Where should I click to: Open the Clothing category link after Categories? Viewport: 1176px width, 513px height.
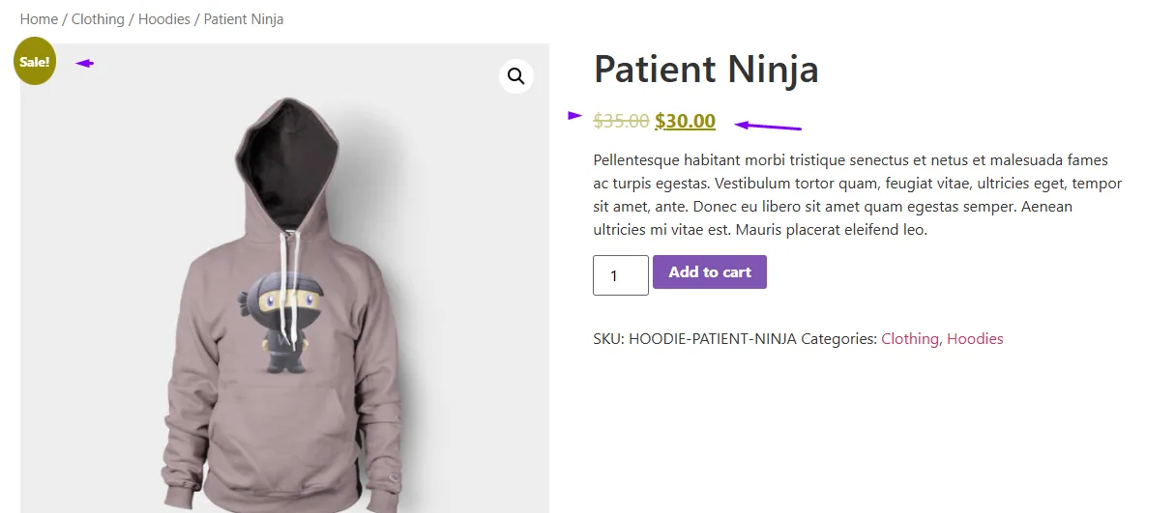(x=909, y=339)
